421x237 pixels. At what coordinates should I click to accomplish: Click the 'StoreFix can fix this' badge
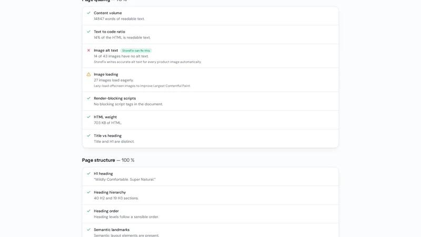tap(136, 51)
